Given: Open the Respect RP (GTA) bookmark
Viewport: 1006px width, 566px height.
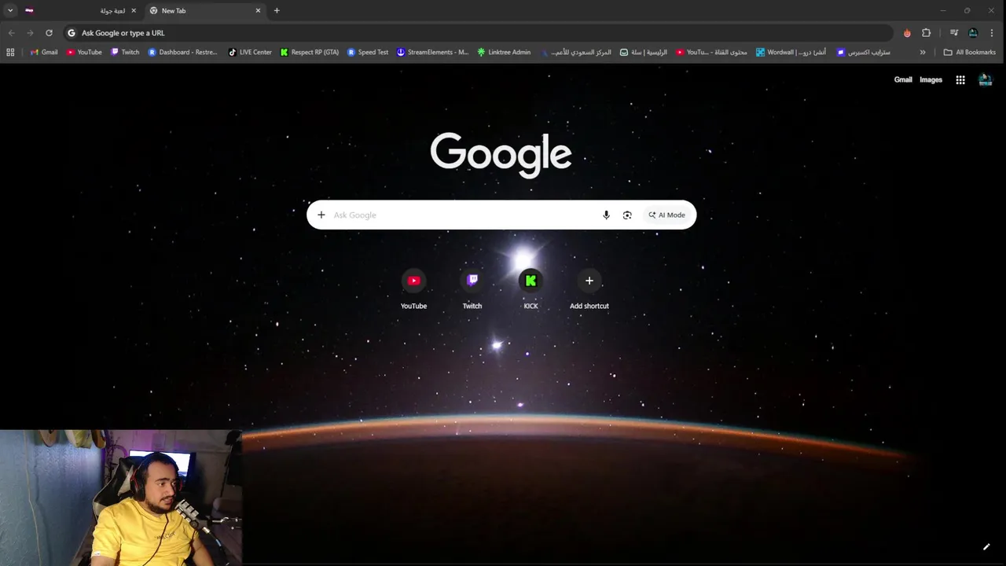Looking at the screenshot, I should [x=310, y=53].
